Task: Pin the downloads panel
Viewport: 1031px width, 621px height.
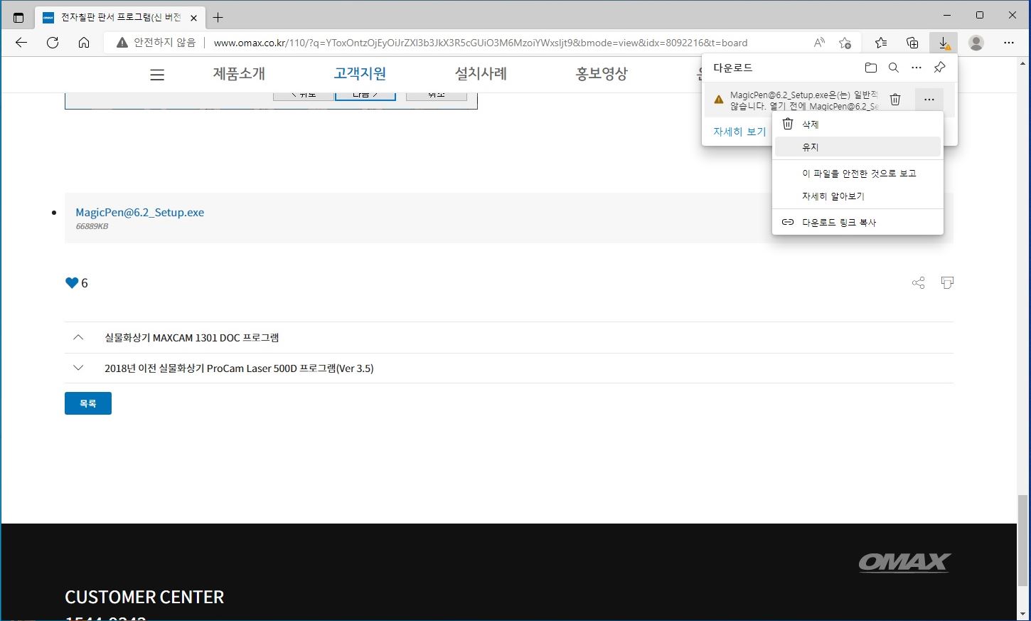Action: (x=939, y=68)
